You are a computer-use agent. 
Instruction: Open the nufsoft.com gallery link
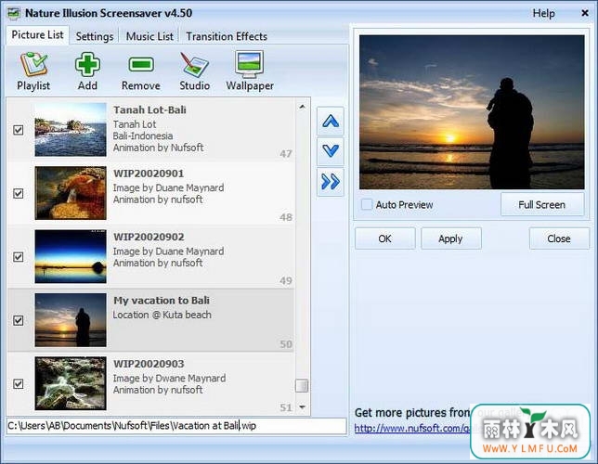pyautogui.click(x=412, y=429)
